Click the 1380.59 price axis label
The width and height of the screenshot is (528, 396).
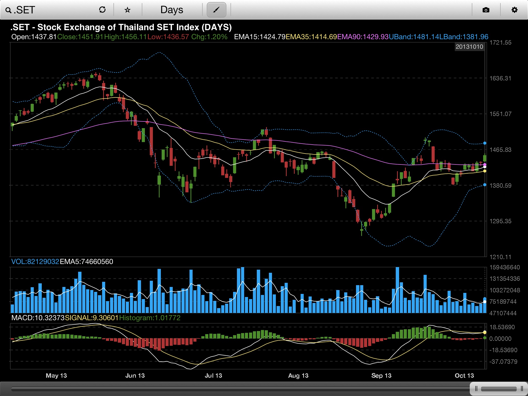pyautogui.click(x=500, y=186)
